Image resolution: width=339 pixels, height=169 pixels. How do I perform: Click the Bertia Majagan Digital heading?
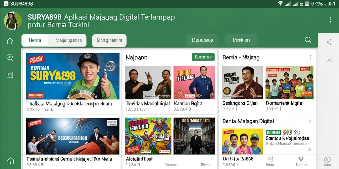248,121
